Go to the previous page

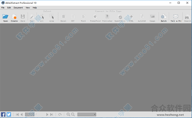pos(22,114)
